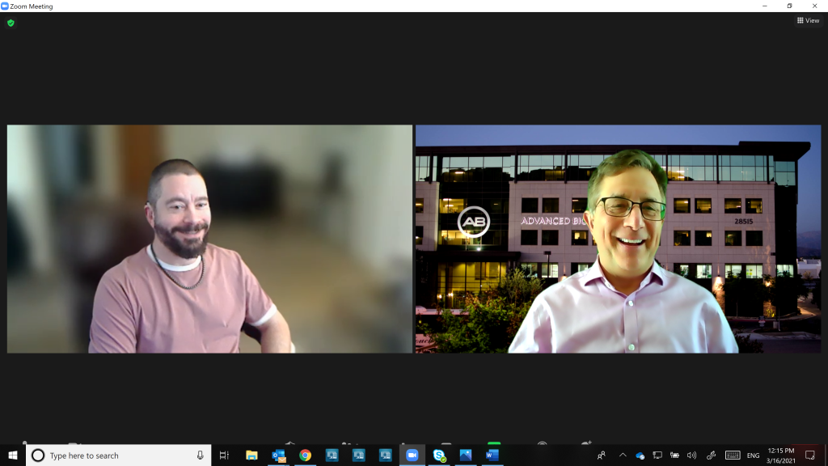Click the 'Type here to search' box
Image resolution: width=828 pixels, height=466 pixels.
click(x=113, y=455)
